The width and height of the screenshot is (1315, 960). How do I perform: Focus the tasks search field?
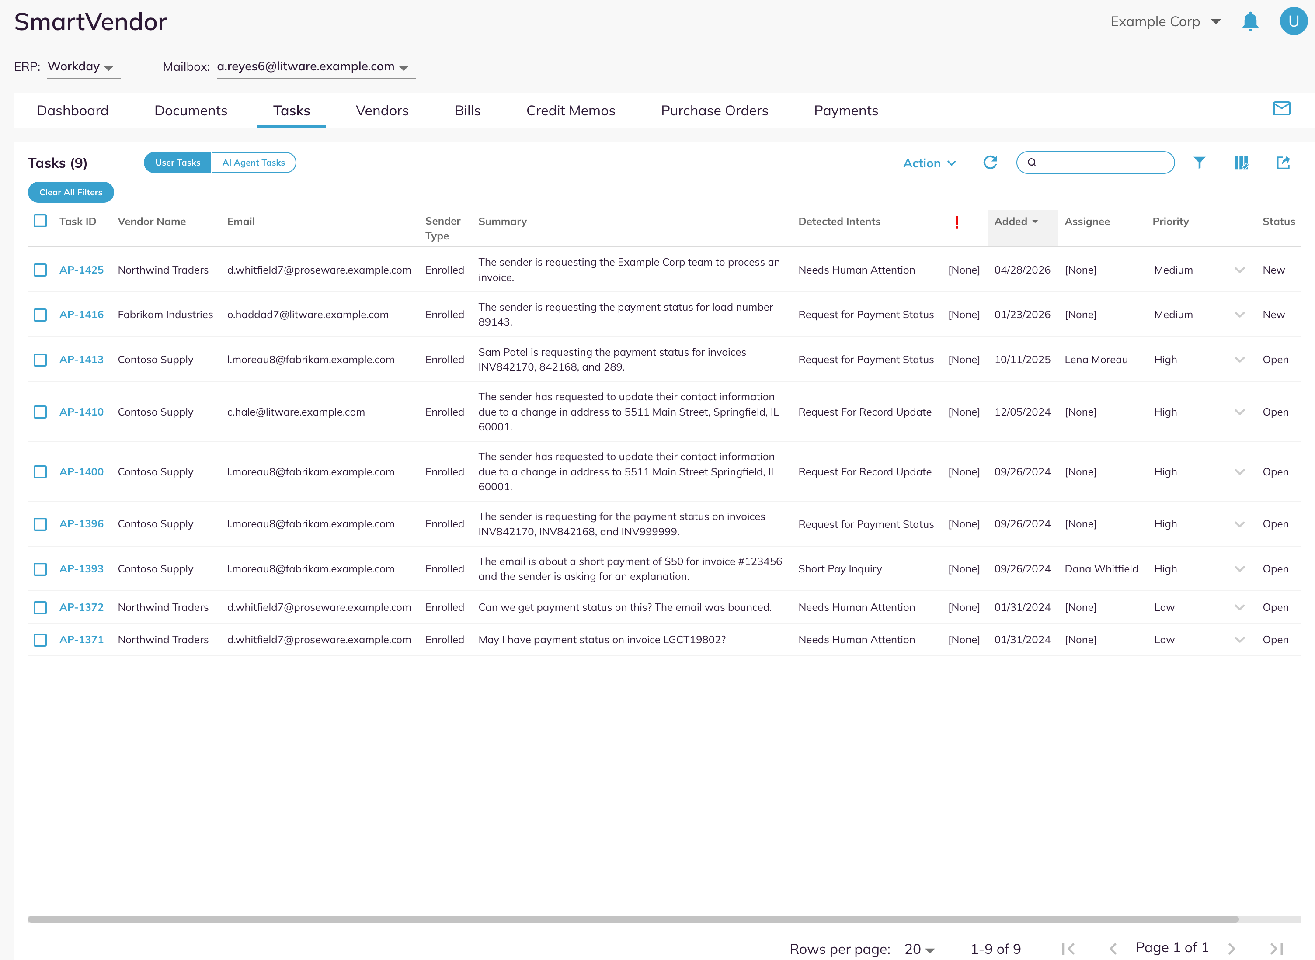pos(1095,163)
